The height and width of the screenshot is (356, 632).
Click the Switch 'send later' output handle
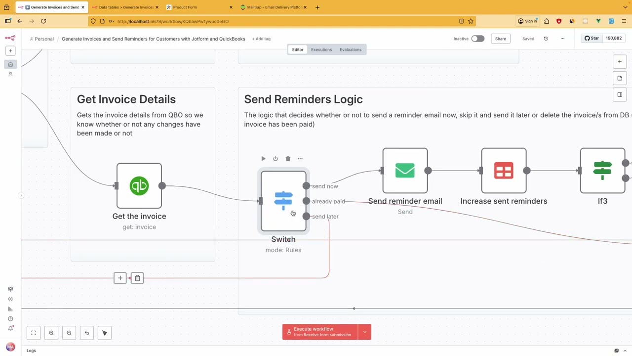tap(306, 216)
